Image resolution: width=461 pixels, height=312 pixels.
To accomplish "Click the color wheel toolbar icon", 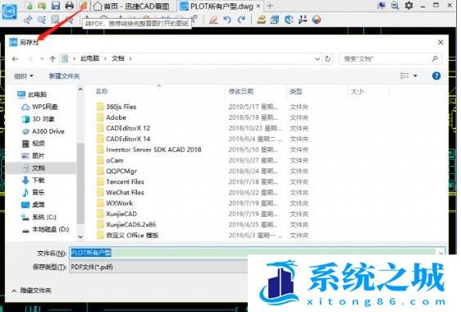I will point(317,20).
